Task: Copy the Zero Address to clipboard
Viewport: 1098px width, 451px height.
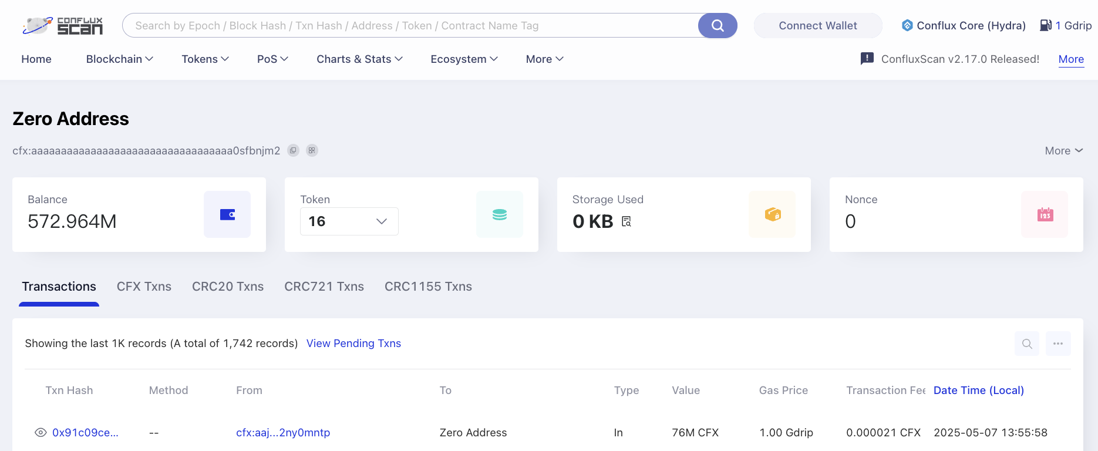Action: (293, 150)
